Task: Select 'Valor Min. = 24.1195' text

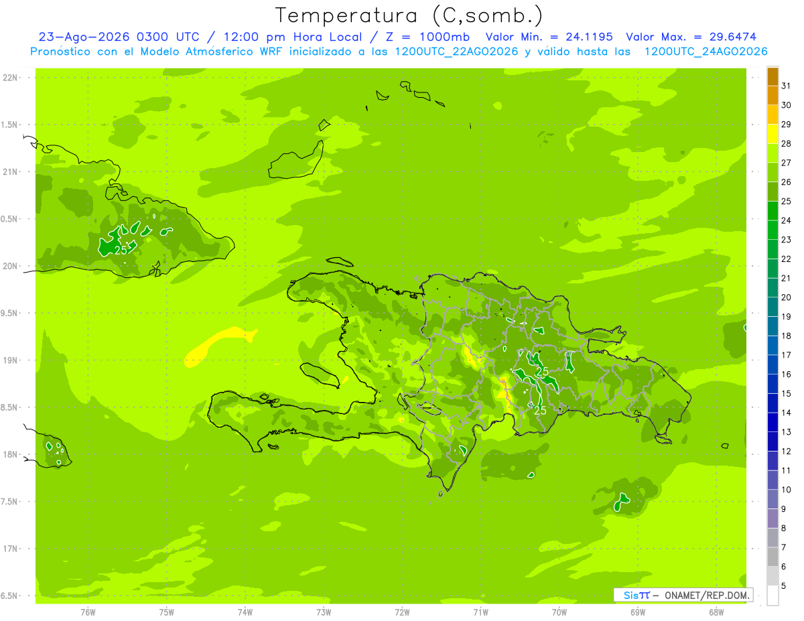Action: [550, 37]
